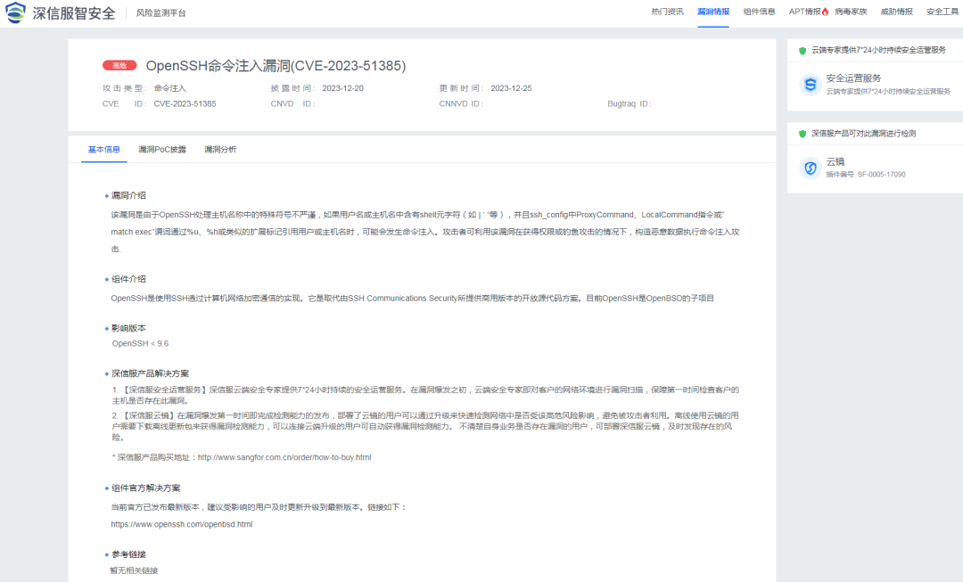Viewport: 963px width, 582px height.
Task: Click the green shield icon beside 云端专家提供
Action: (x=802, y=50)
